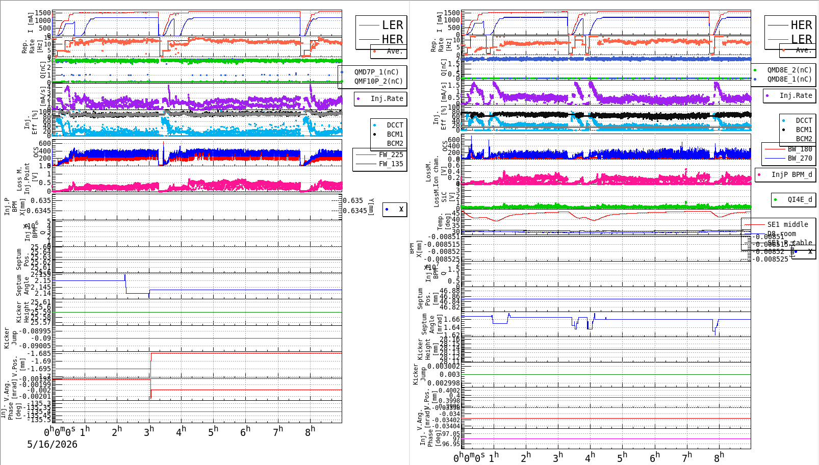Click the 4h time tick on the right plot
Image resolution: width=819 pixels, height=465 pixels.
(590, 457)
